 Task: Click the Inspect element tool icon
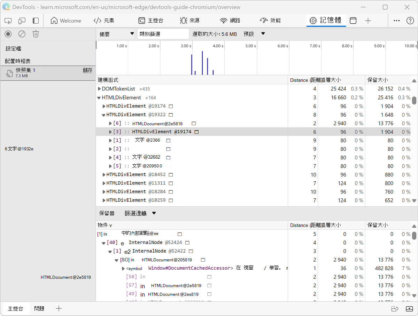coord(8,21)
